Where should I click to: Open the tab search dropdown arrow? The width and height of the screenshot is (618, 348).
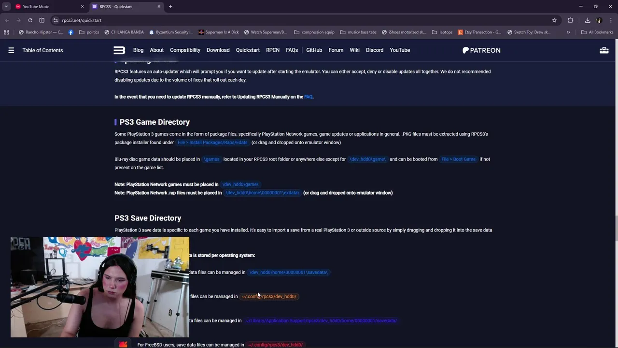click(6, 7)
